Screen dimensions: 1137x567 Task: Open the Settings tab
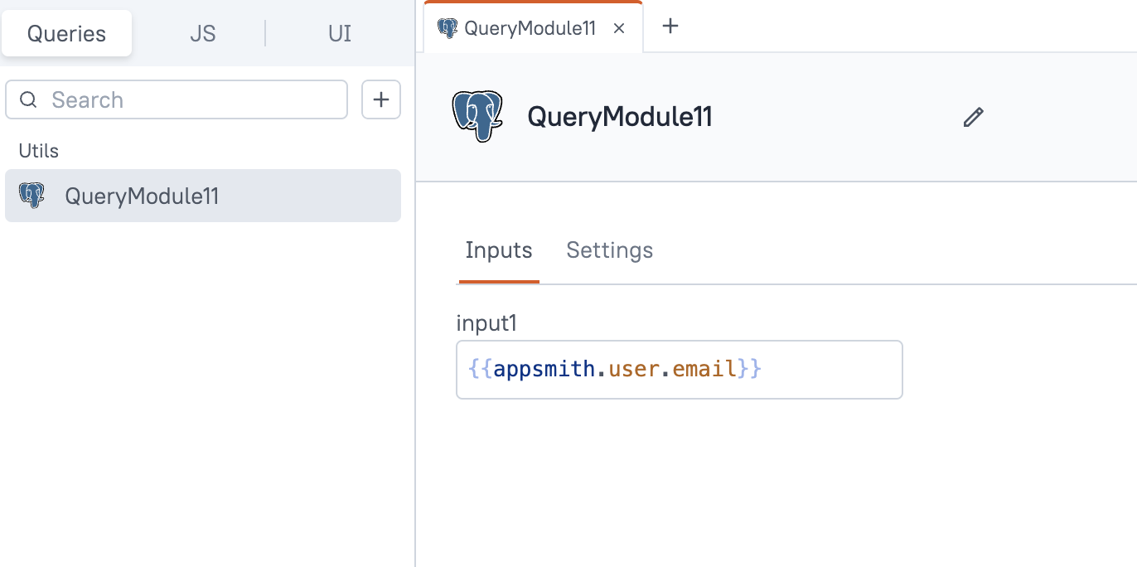click(x=609, y=250)
